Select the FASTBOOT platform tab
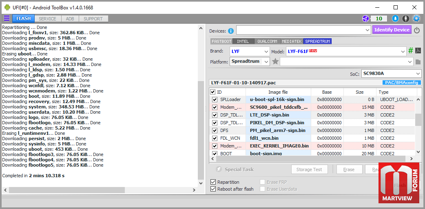 point(221,42)
